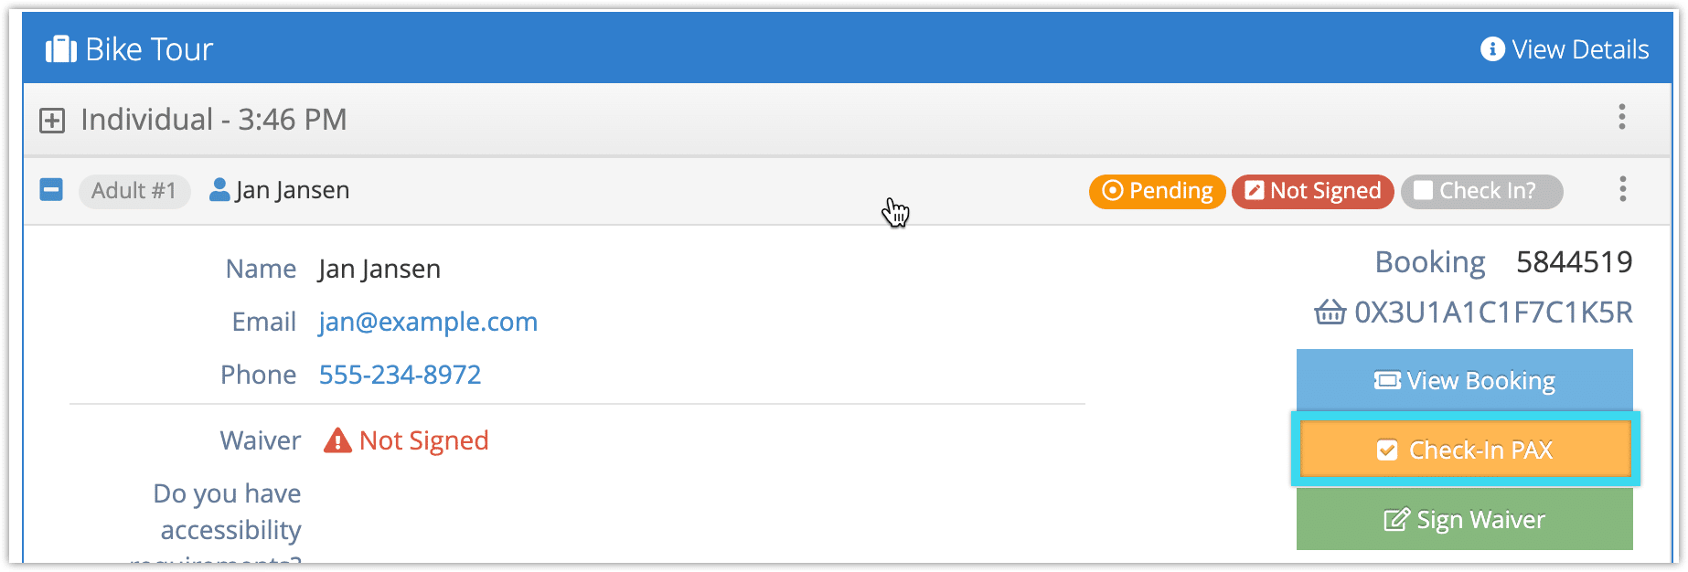Click the orange Check-In PAX button
Screen dimensions: 1688x572
click(1465, 450)
